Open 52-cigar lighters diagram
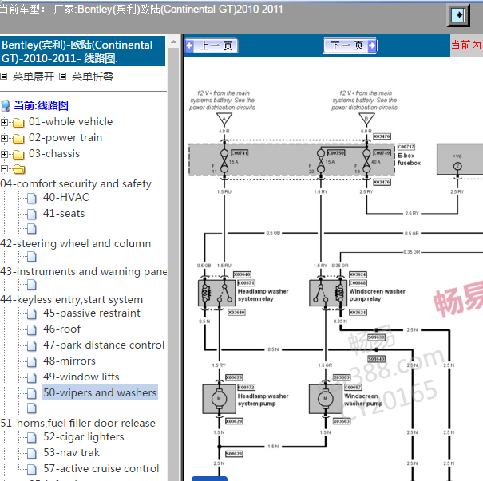The image size is (483, 481). tap(84, 436)
